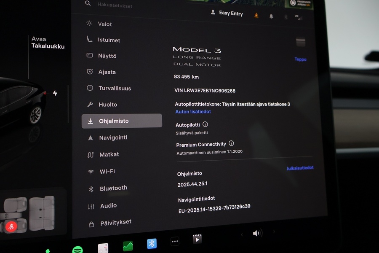Image resolution: width=379 pixels, height=253 pixels.
Task: Select Istuimet seat settings
Action: [109, 40]
